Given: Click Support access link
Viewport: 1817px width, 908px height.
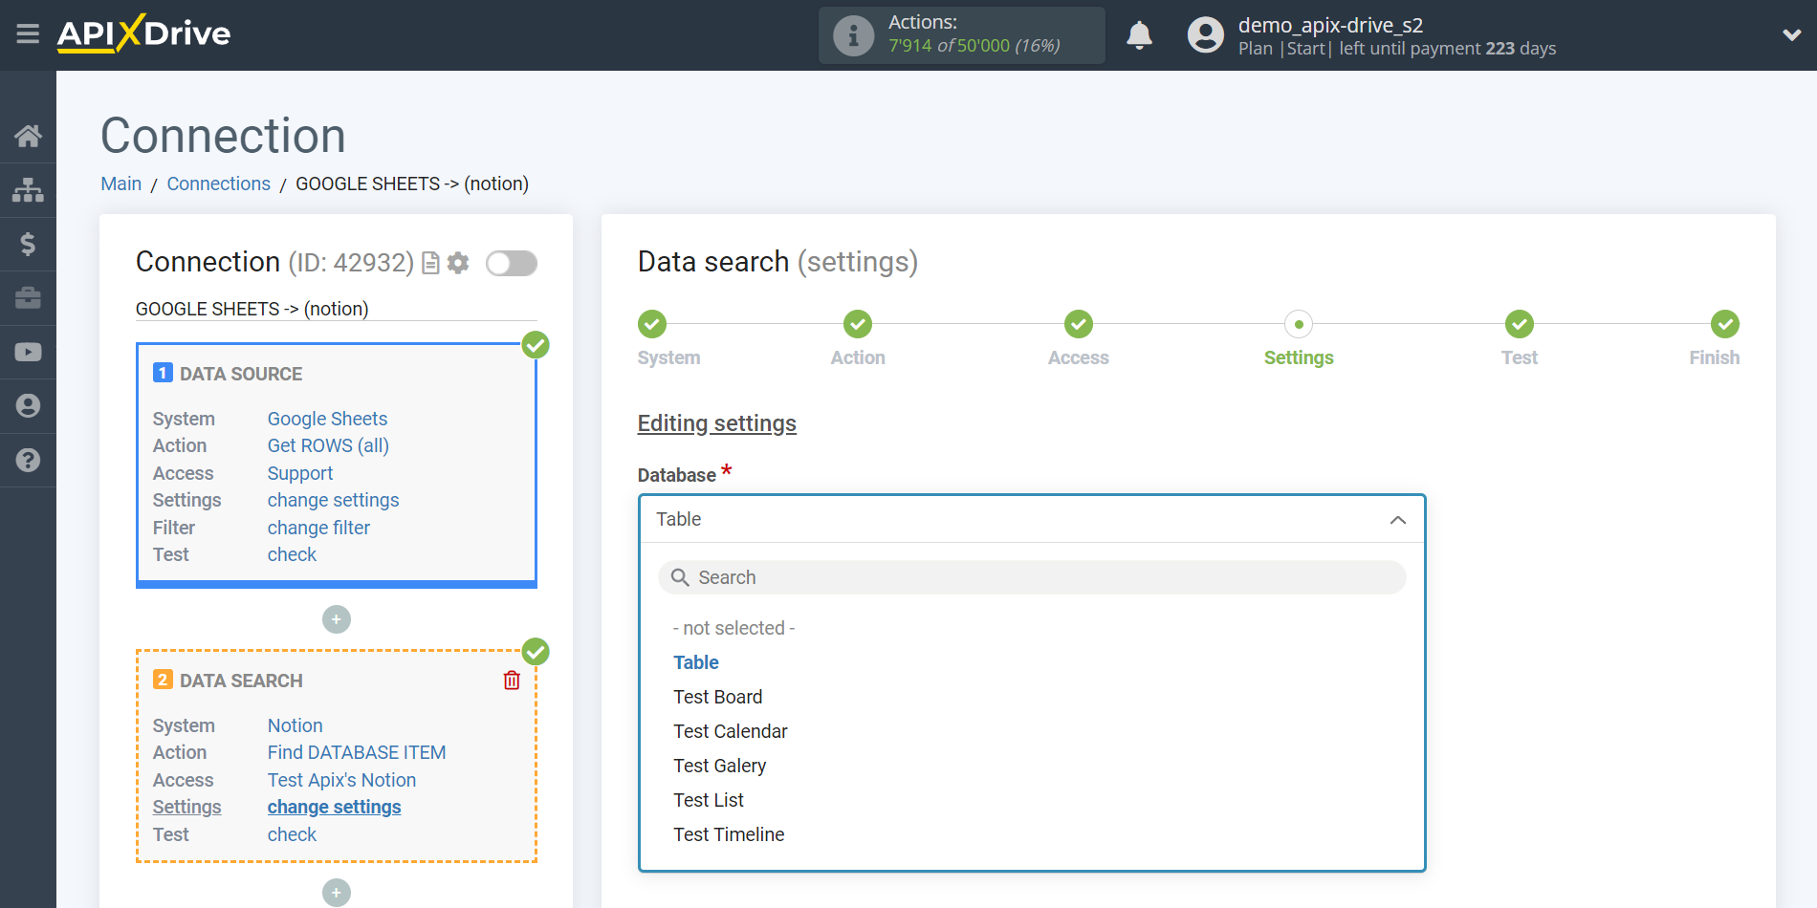Looking at the screenshot, I should (300, 473).
